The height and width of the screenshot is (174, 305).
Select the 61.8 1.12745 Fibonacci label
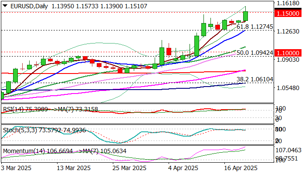pyautogui.click(x=255, y=27)
